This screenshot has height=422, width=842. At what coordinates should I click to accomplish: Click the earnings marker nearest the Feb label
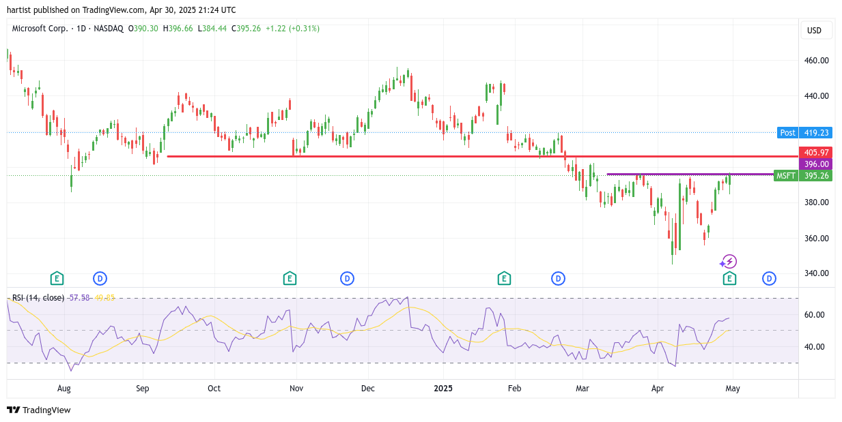[504, 278]
